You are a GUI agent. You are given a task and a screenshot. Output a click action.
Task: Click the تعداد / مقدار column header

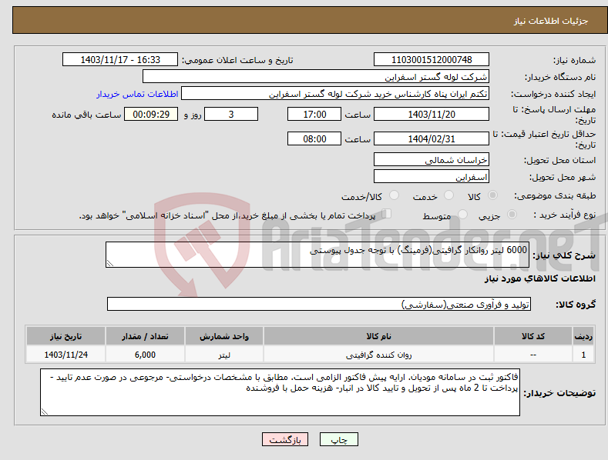145,336
